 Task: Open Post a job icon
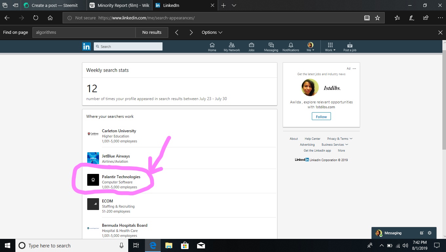(350, 47)
